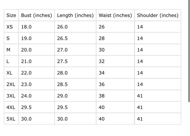
Task: Click the Length (inches) header cell
Action: pyautogui.click(x=75, y=15)
